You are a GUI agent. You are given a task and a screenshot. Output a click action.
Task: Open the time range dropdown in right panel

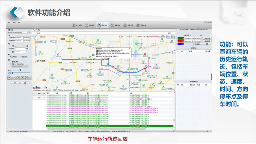tap(194, 35)
